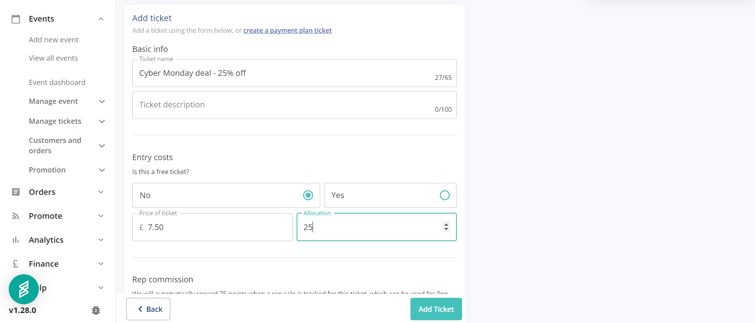The image size is (755, 323).
Task: Click the Orders list icon
Action: coord(16,192)
